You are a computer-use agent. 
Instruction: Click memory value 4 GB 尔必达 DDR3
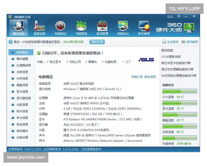102,109
